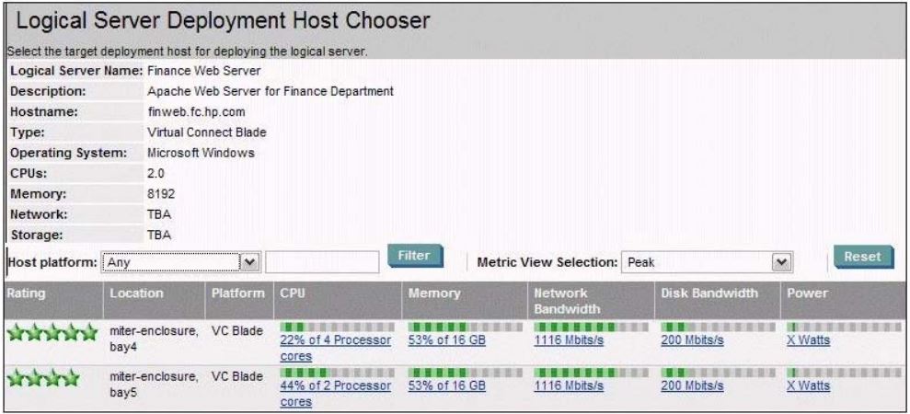Open "22% of 4 Processor cores" link

(336, 349)
